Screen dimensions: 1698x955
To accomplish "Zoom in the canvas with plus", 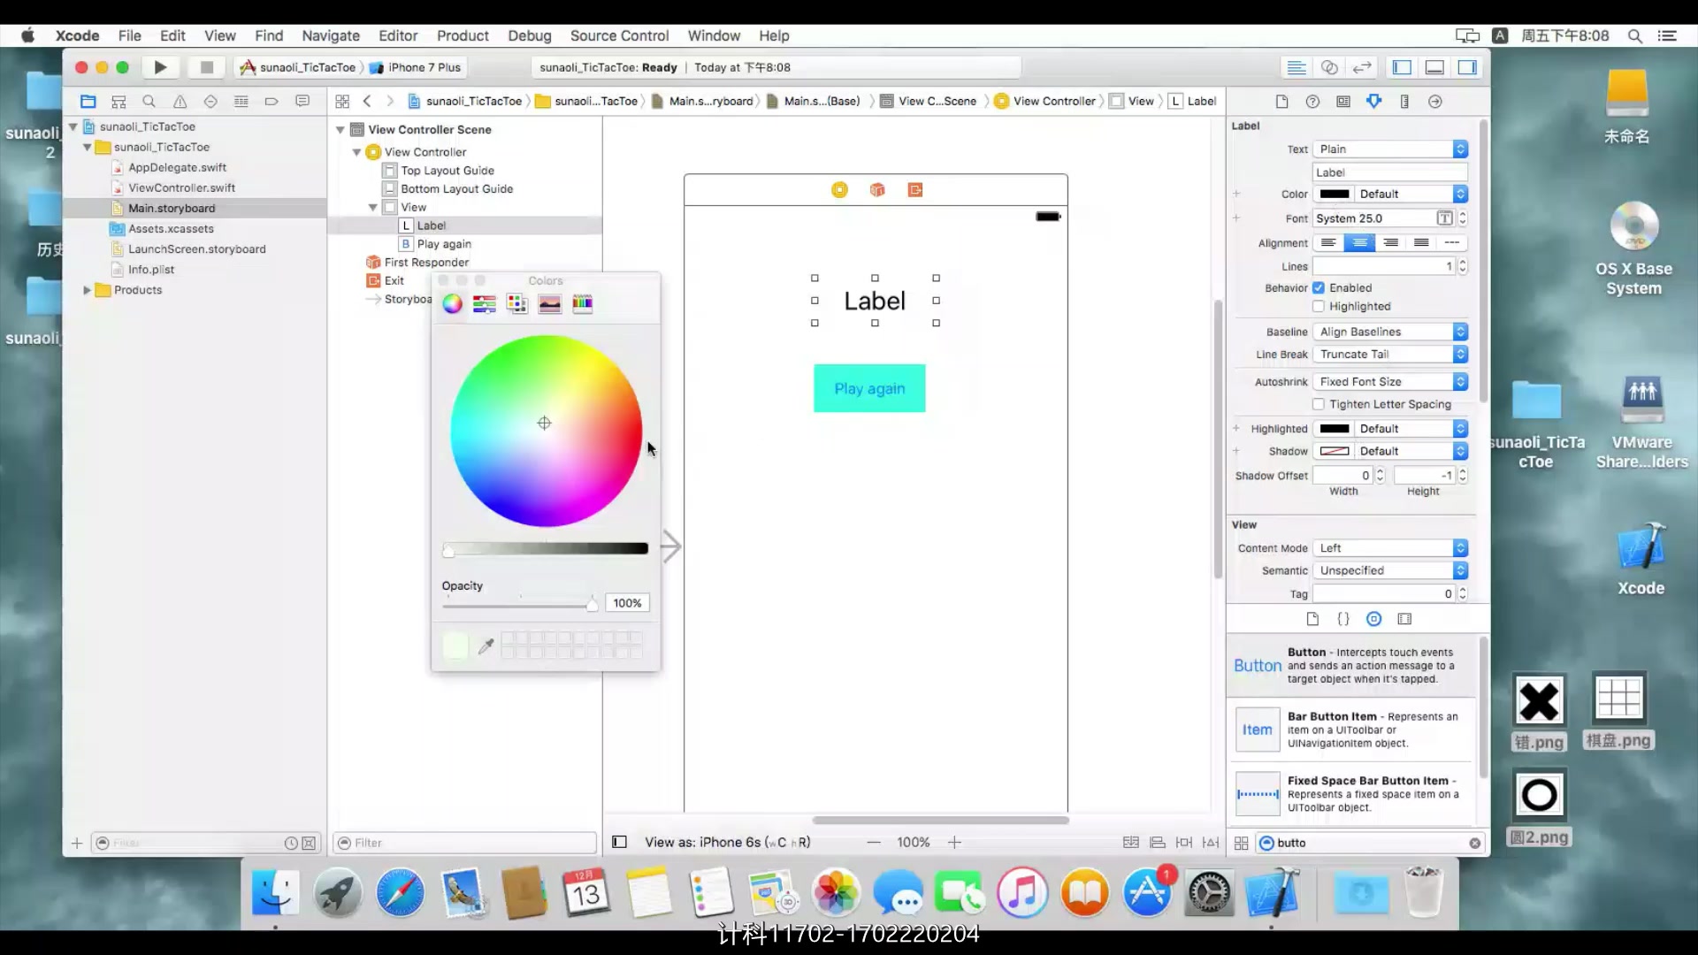I will click(x=954, y=843).
